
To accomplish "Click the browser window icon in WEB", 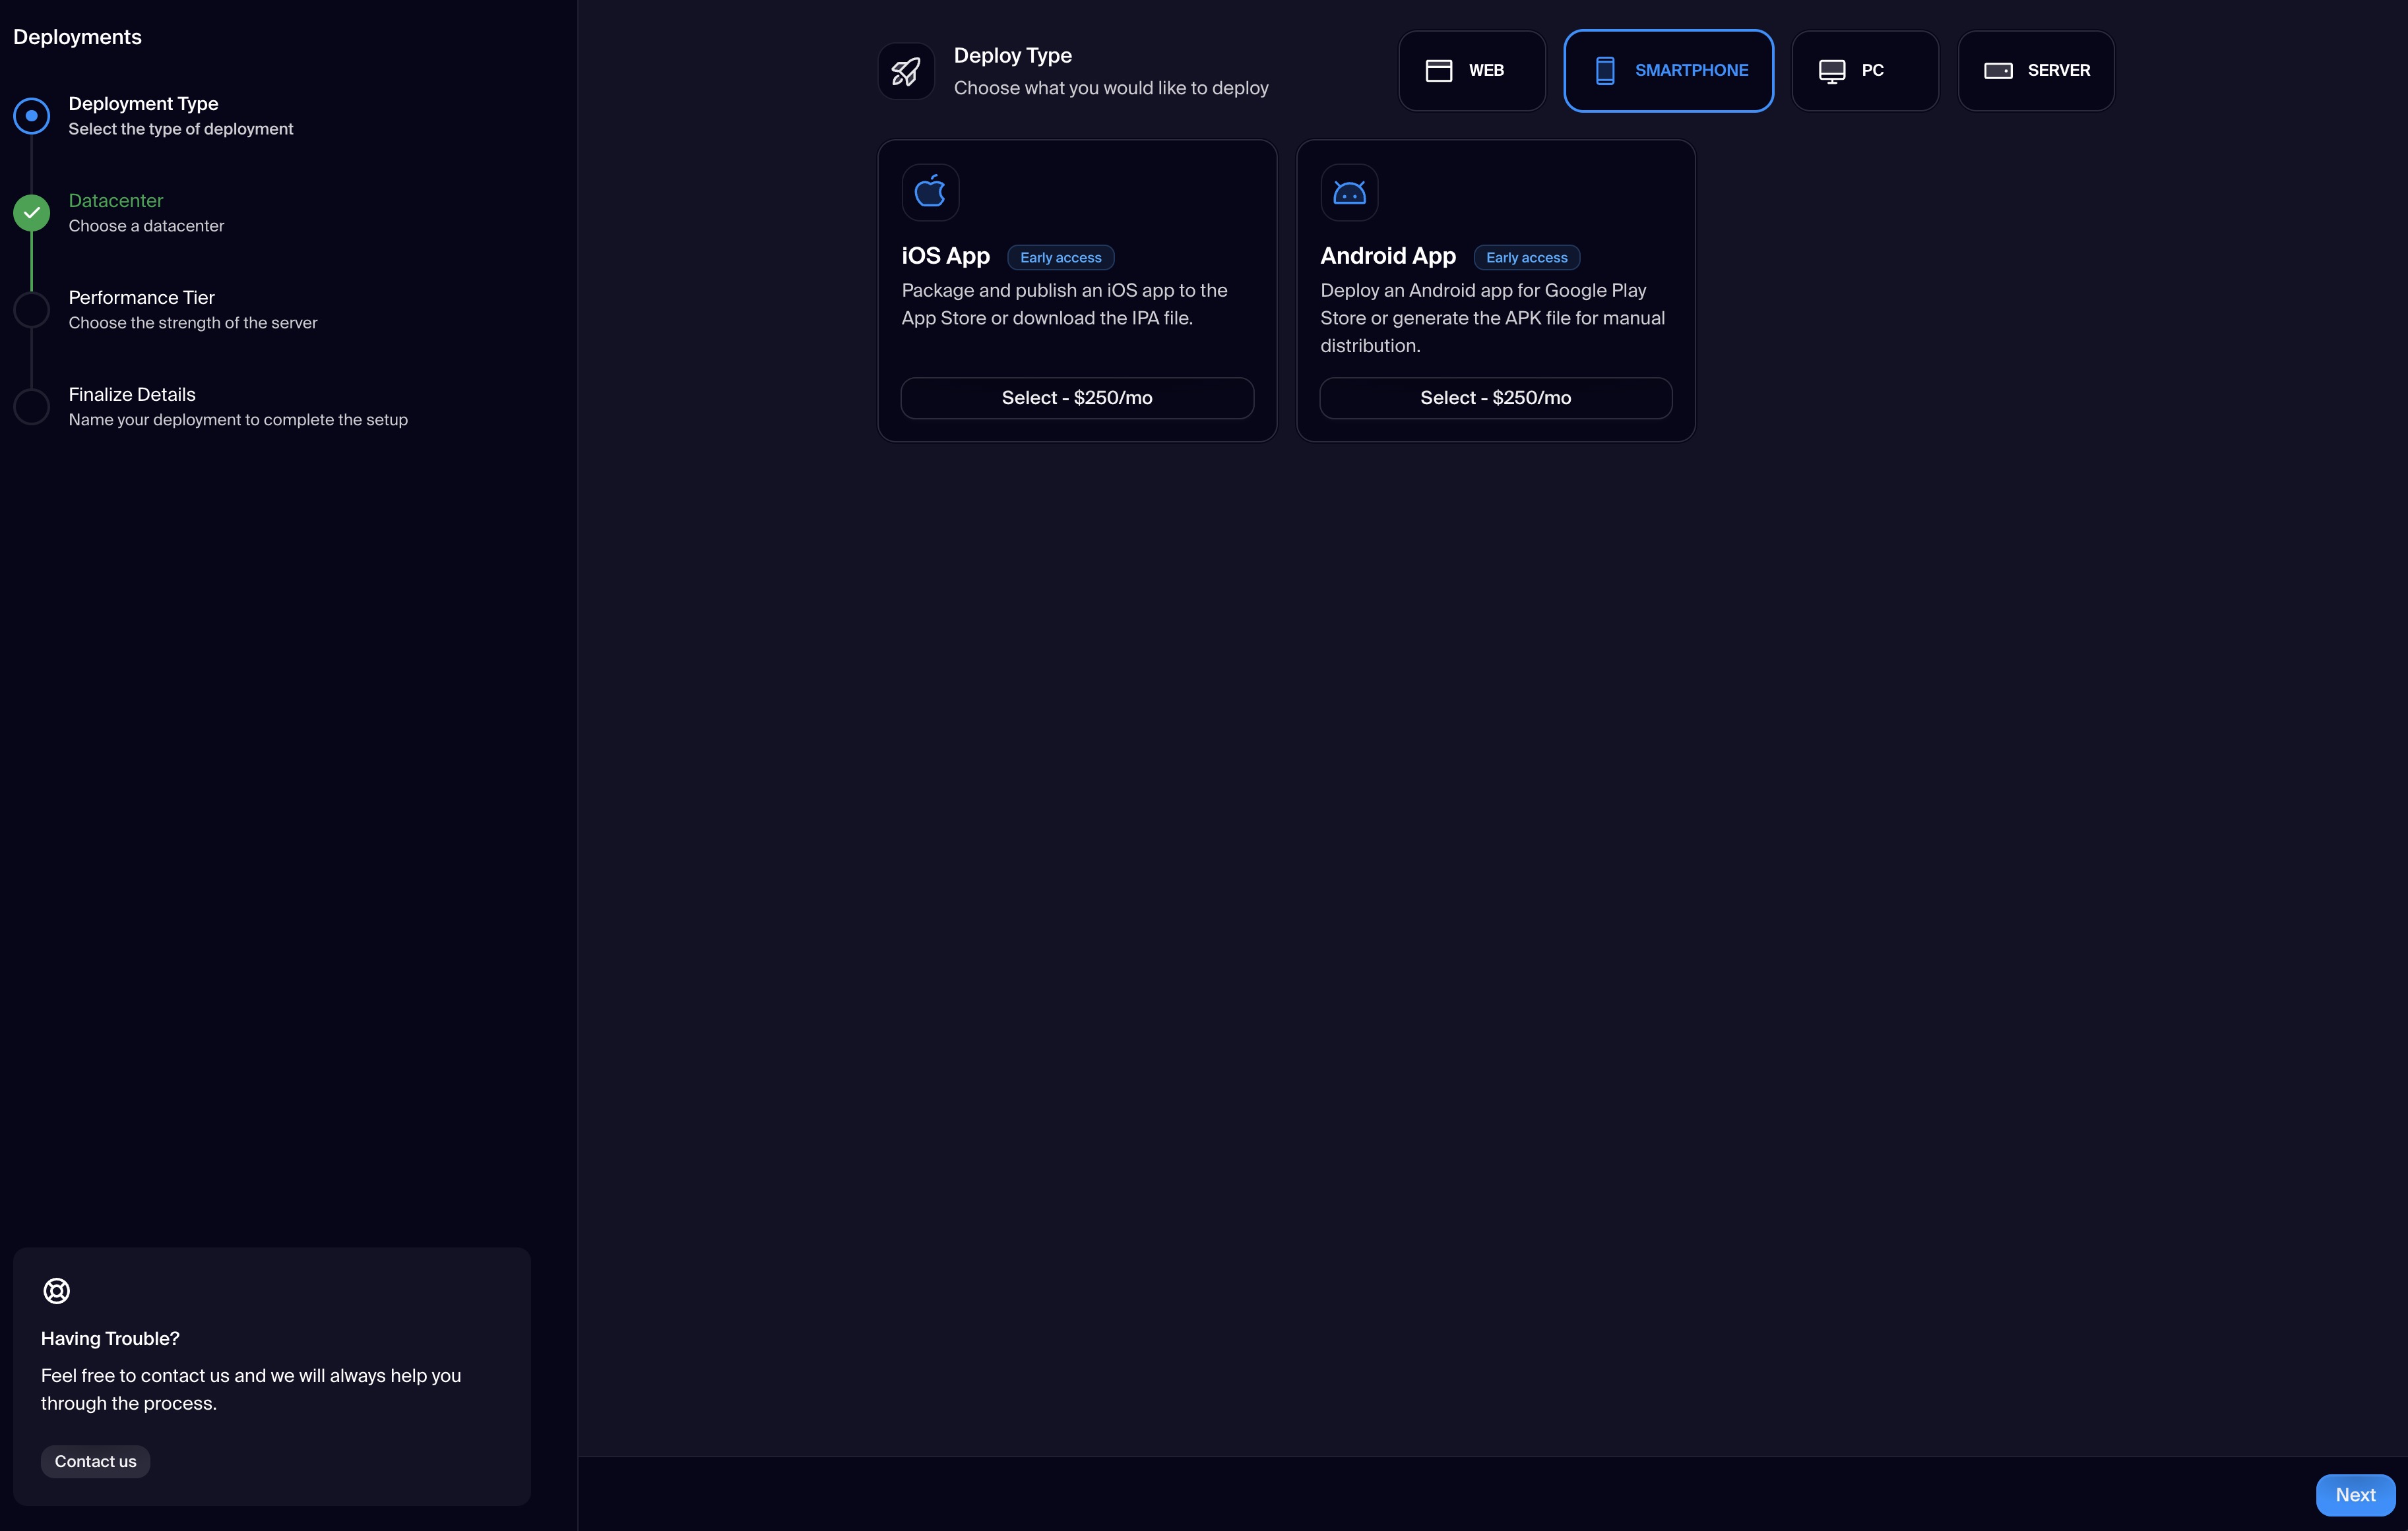I will [1438, 71].
